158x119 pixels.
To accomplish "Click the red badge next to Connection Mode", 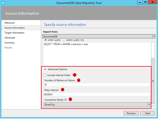I will [x=70, y=99].
